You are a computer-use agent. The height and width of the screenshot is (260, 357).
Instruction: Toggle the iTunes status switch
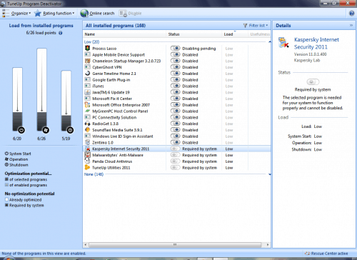(176, 86)
